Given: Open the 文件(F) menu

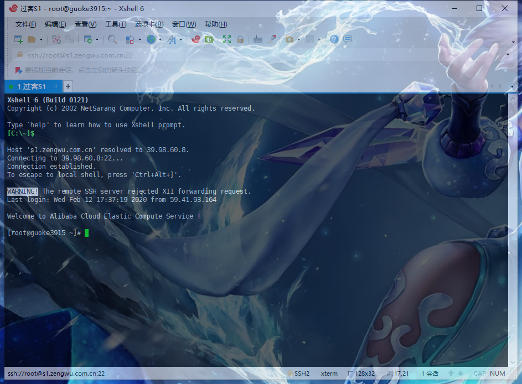Looking at the screenshot, I should tap(25, 24).
